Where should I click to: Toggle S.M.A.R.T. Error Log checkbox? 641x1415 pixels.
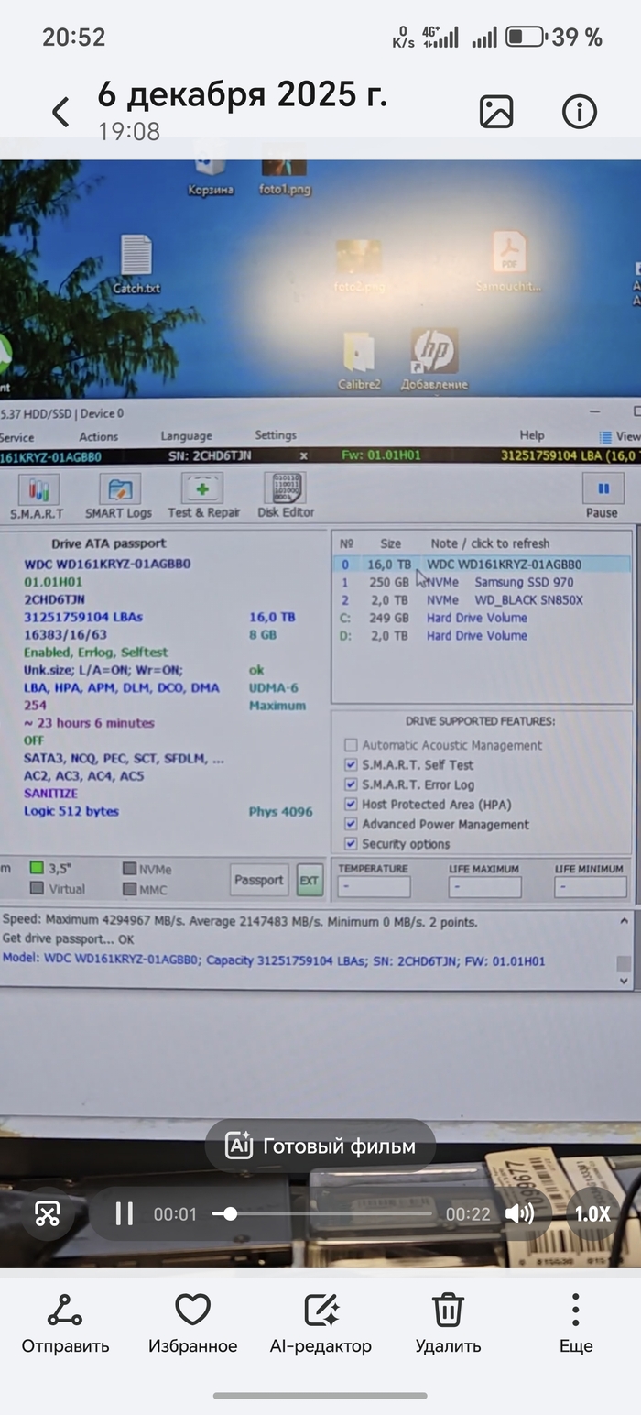click(351, 784)
